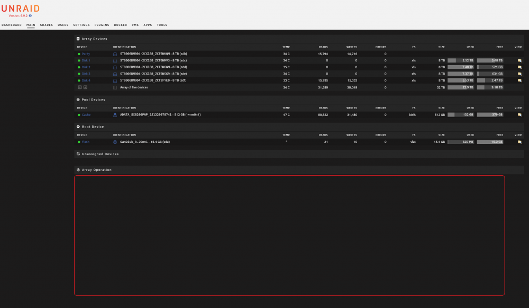Click Disk 1 used bar showing 2.52 TB

[x=461, y=61]
